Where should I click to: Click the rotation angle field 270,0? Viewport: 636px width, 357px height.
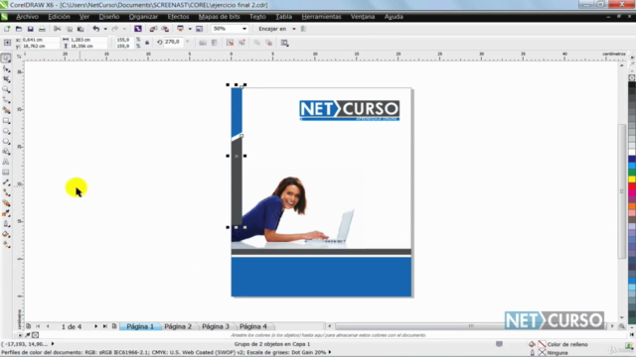tap(173, 42)
